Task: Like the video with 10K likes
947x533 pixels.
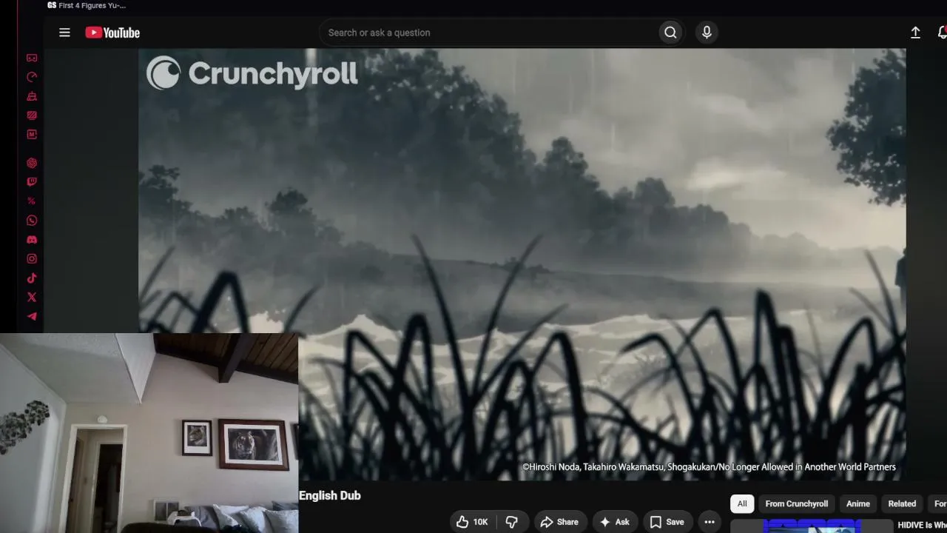Action: click(x=472, y=522)
